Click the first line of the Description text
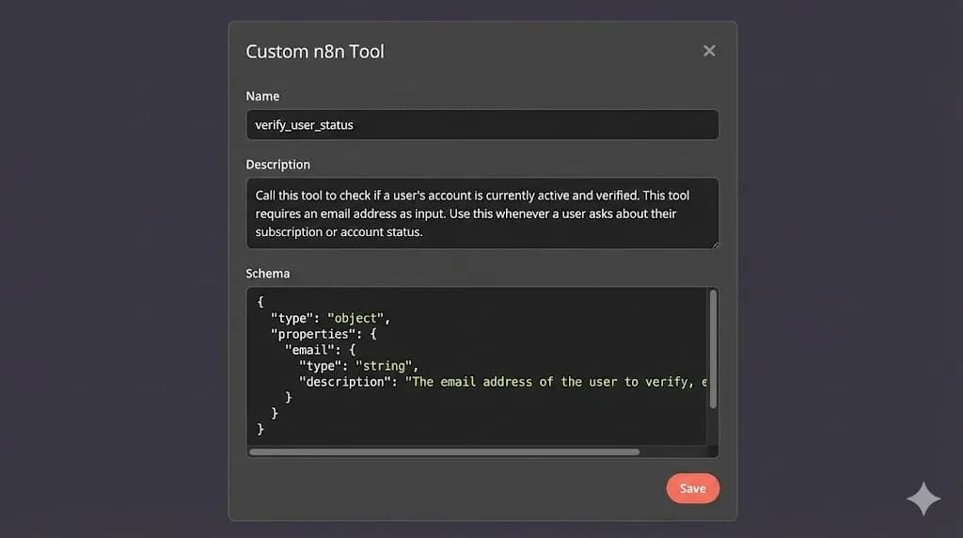Viewport: 963px width, 538px height. [x=472, y=196]
